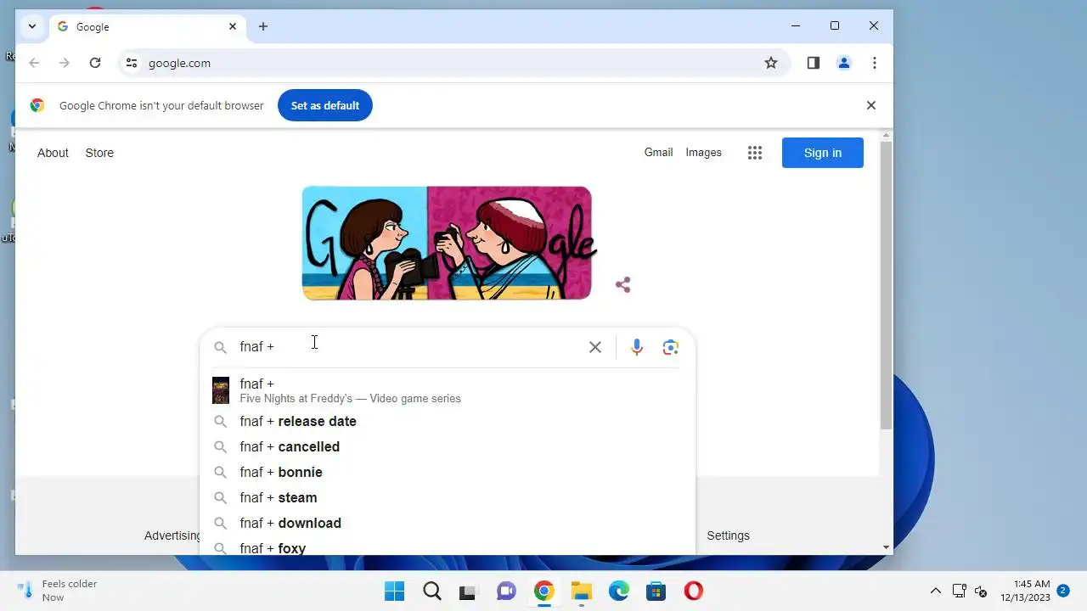Click the scrollbar down arrow
The height and width of the screenshot is (611, 1087).
[x=886, y=548]
